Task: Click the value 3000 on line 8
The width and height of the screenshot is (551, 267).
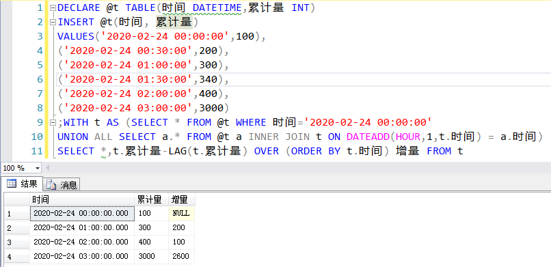Action: click(211, 109)
